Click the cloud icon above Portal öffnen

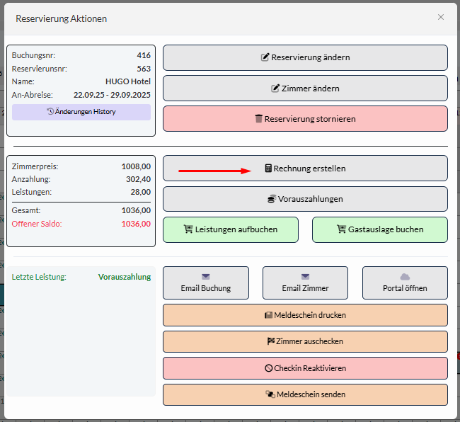click(405, 277)
